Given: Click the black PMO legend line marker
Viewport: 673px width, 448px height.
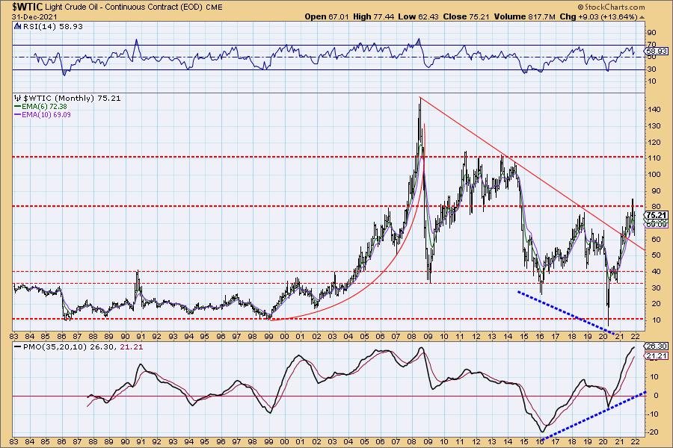Looking at the screenshot, I should pos(18,346).
